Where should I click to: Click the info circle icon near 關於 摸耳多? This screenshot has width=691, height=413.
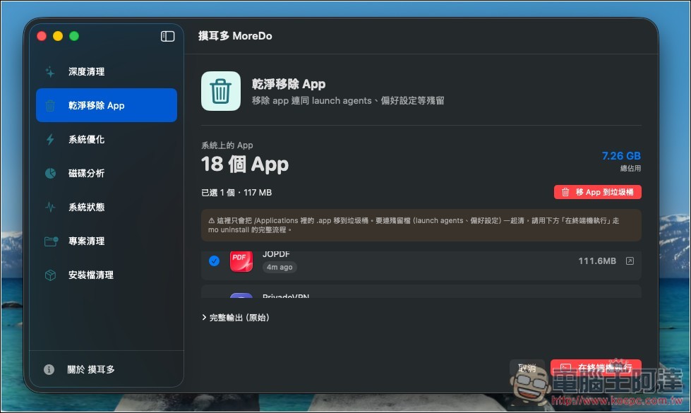49,369
